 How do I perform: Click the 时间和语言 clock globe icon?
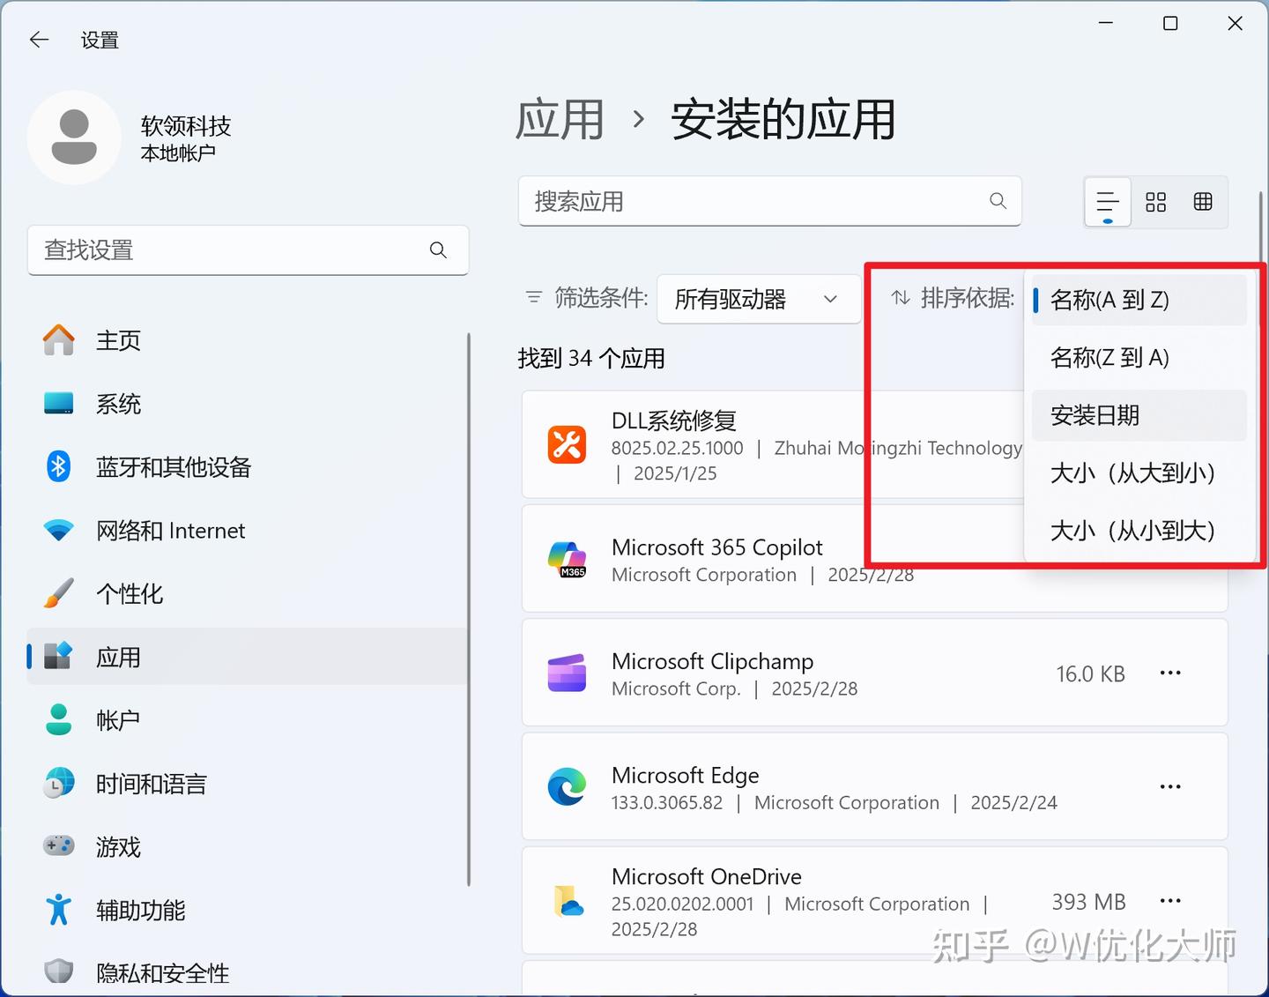click(x=59, y=784)
